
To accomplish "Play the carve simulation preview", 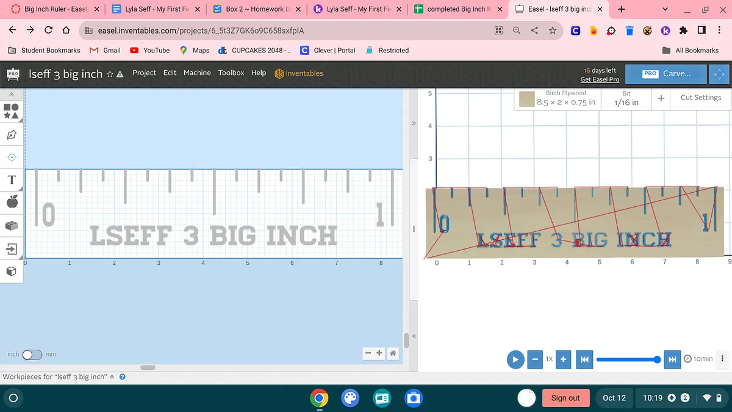I will 515,360.
